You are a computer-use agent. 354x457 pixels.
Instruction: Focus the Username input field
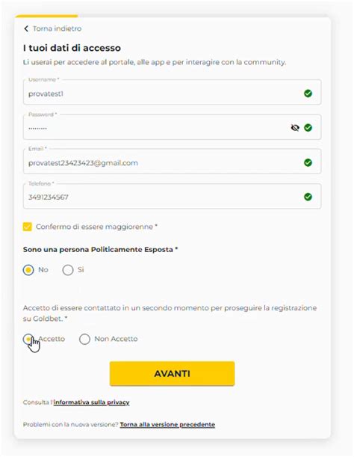[x=172, y=92]
